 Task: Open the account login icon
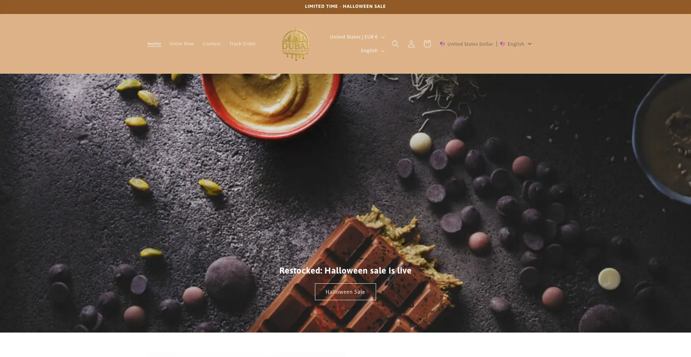coord(411,44)
